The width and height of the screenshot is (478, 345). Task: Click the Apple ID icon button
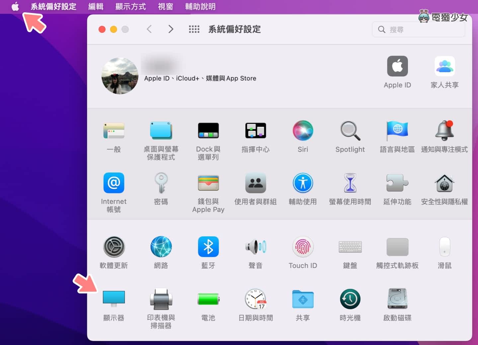(x=397, y=67)
